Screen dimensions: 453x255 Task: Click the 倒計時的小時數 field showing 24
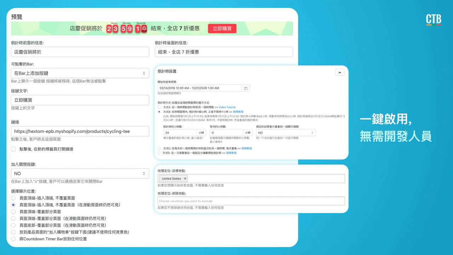click(180, 133)
